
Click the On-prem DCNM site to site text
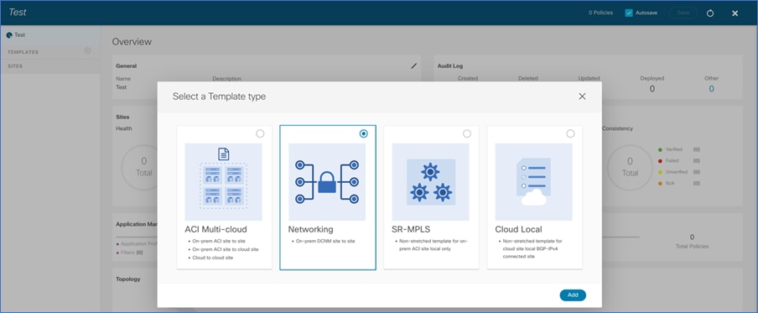325,241
